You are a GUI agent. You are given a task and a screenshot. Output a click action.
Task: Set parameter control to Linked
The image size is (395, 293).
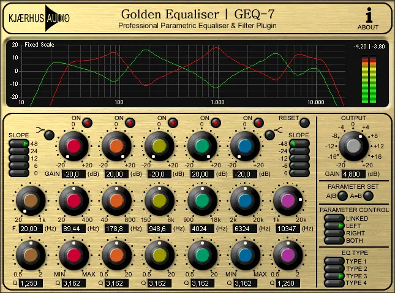[x=334, y=218]
